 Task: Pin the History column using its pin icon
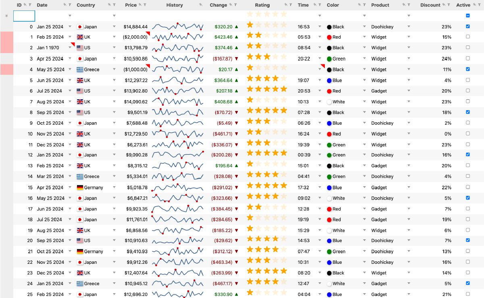[201, 5]
